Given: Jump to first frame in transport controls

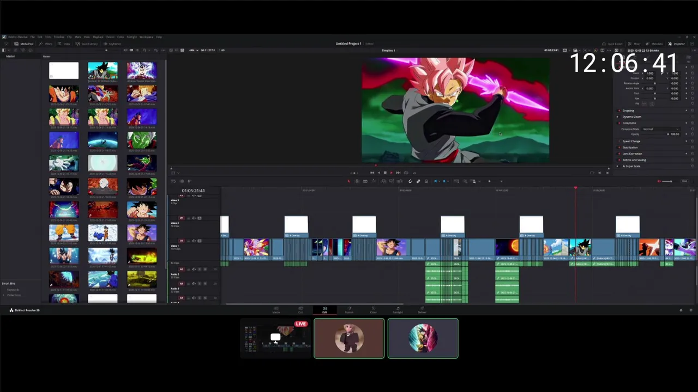Looking at the screenshot, I should click(372, 173).
